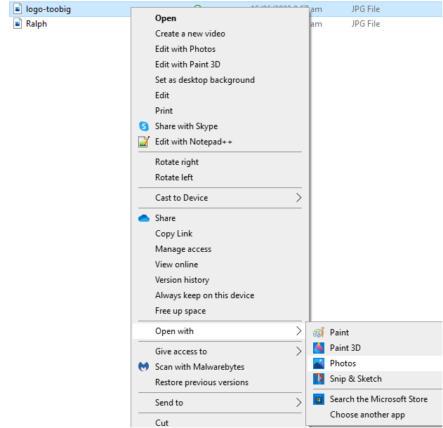
Task: Click JPG File type of Ralph row
Action: [x=366, y=24]
